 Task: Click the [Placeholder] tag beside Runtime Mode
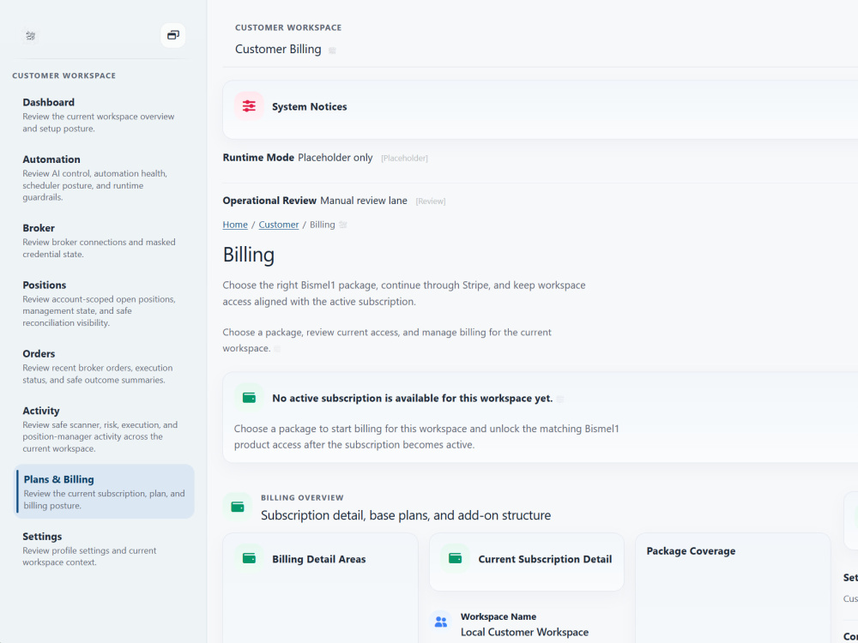click(x=404, y=158)
